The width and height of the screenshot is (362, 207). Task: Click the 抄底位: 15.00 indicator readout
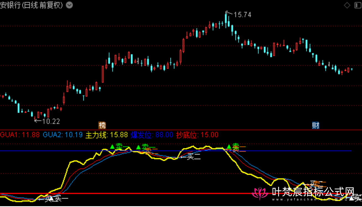pos(197,135)
